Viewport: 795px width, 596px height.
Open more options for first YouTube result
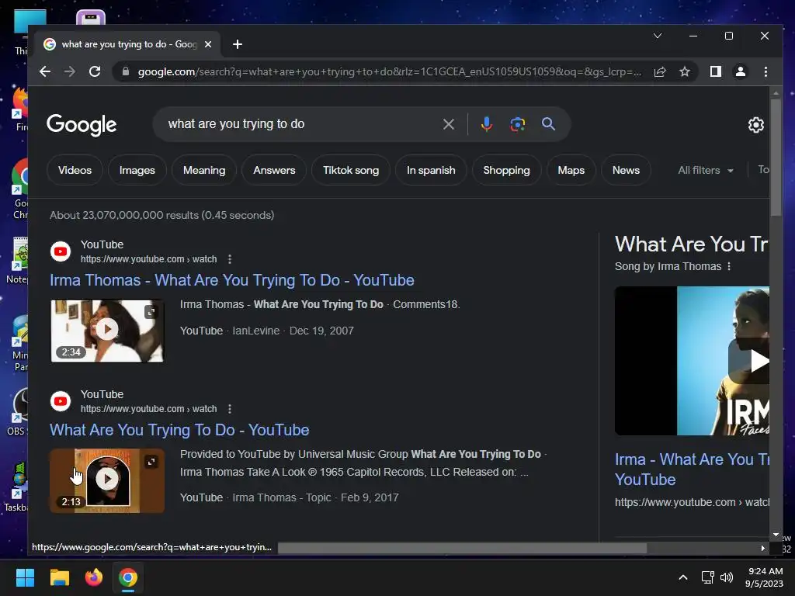[230, 259]
